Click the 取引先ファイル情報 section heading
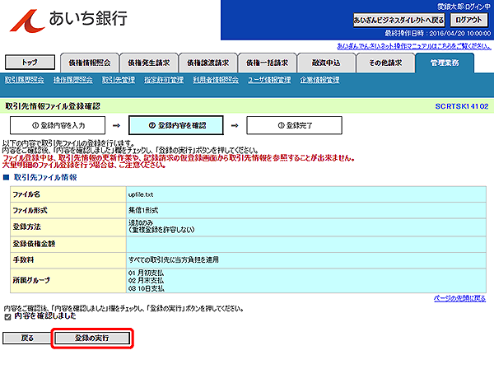This screenshot has width=494, height=383. pos(45,177)
